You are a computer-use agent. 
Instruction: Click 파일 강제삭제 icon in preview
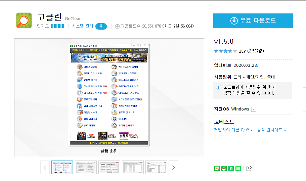pos(80,119)
